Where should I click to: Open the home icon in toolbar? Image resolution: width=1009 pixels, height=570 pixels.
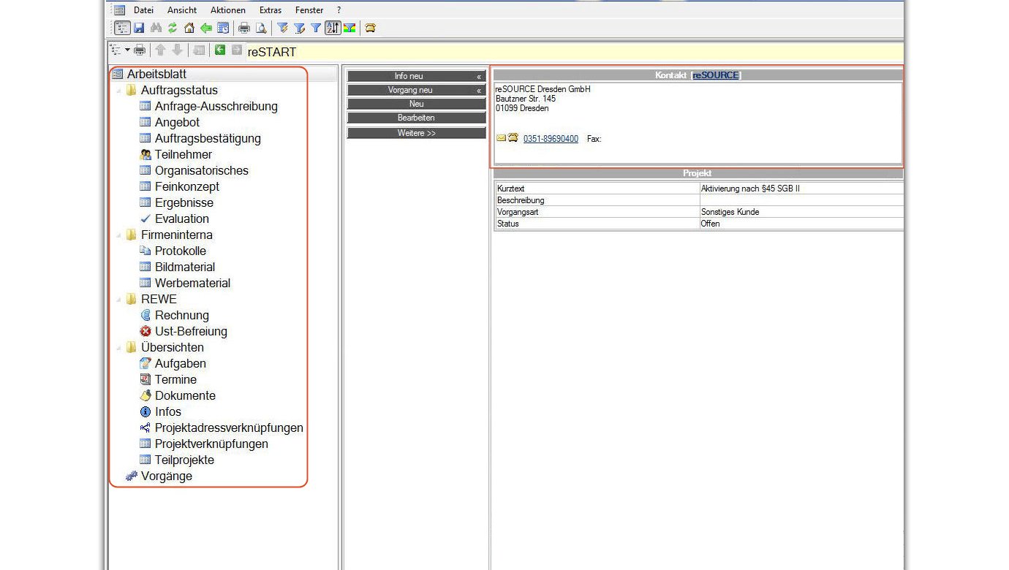(x=189, y=28)
